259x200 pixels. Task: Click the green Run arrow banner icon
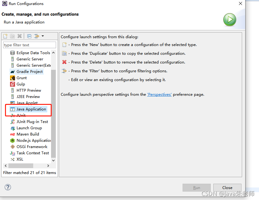[x=230, y=20]
